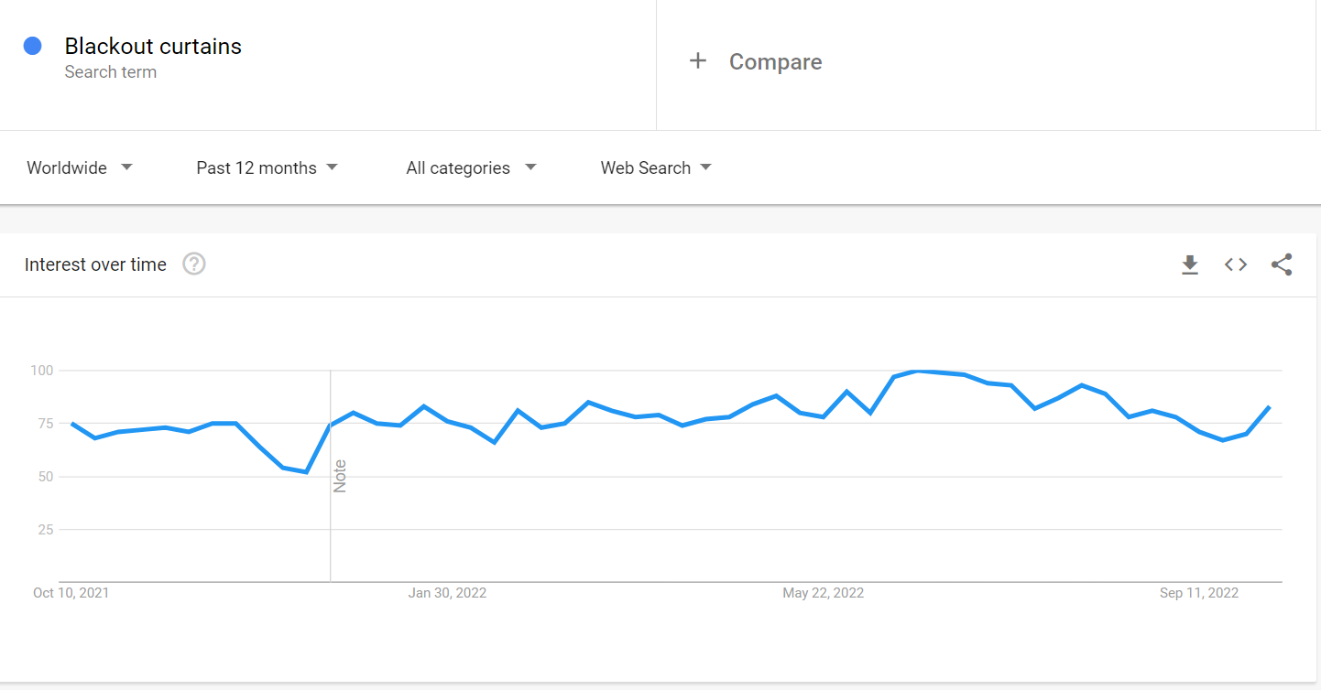Image resolution: width=1321 pixels, height=690 pixels.
Task: Download the interest over time CSV
Action: [1190, 265]
